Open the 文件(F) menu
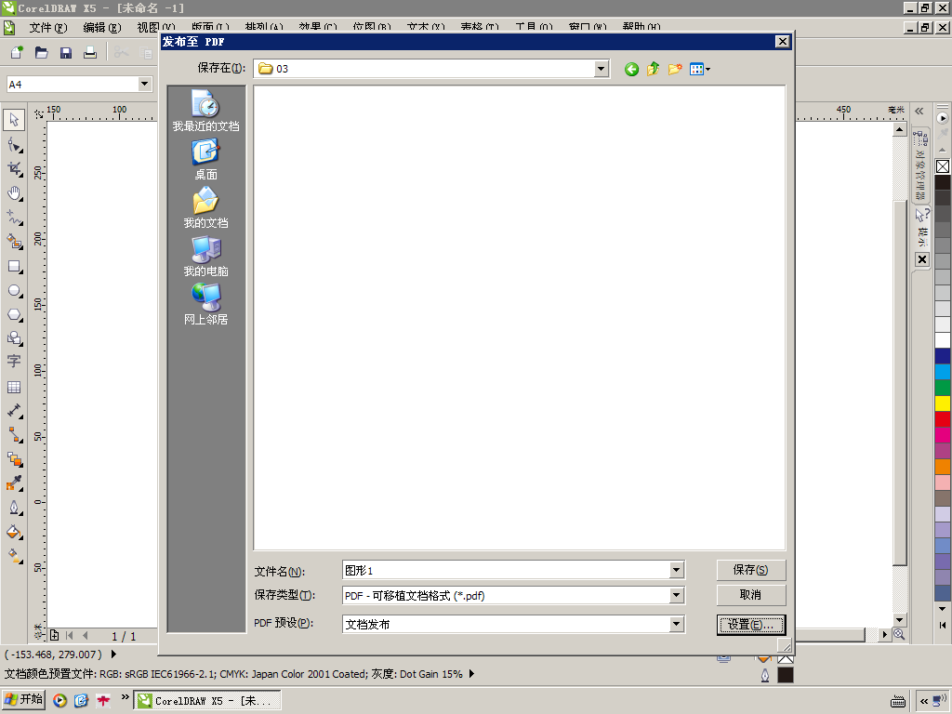The image size is (952, 714). tap(48, 27)
